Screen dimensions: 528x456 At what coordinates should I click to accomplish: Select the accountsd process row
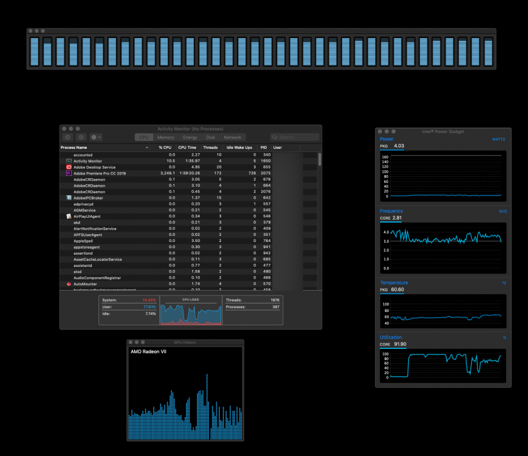point(188,155)
